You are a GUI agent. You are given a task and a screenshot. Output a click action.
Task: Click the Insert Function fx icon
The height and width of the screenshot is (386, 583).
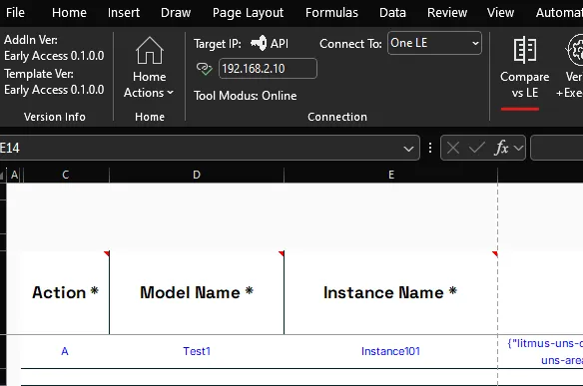coord(501,148)
